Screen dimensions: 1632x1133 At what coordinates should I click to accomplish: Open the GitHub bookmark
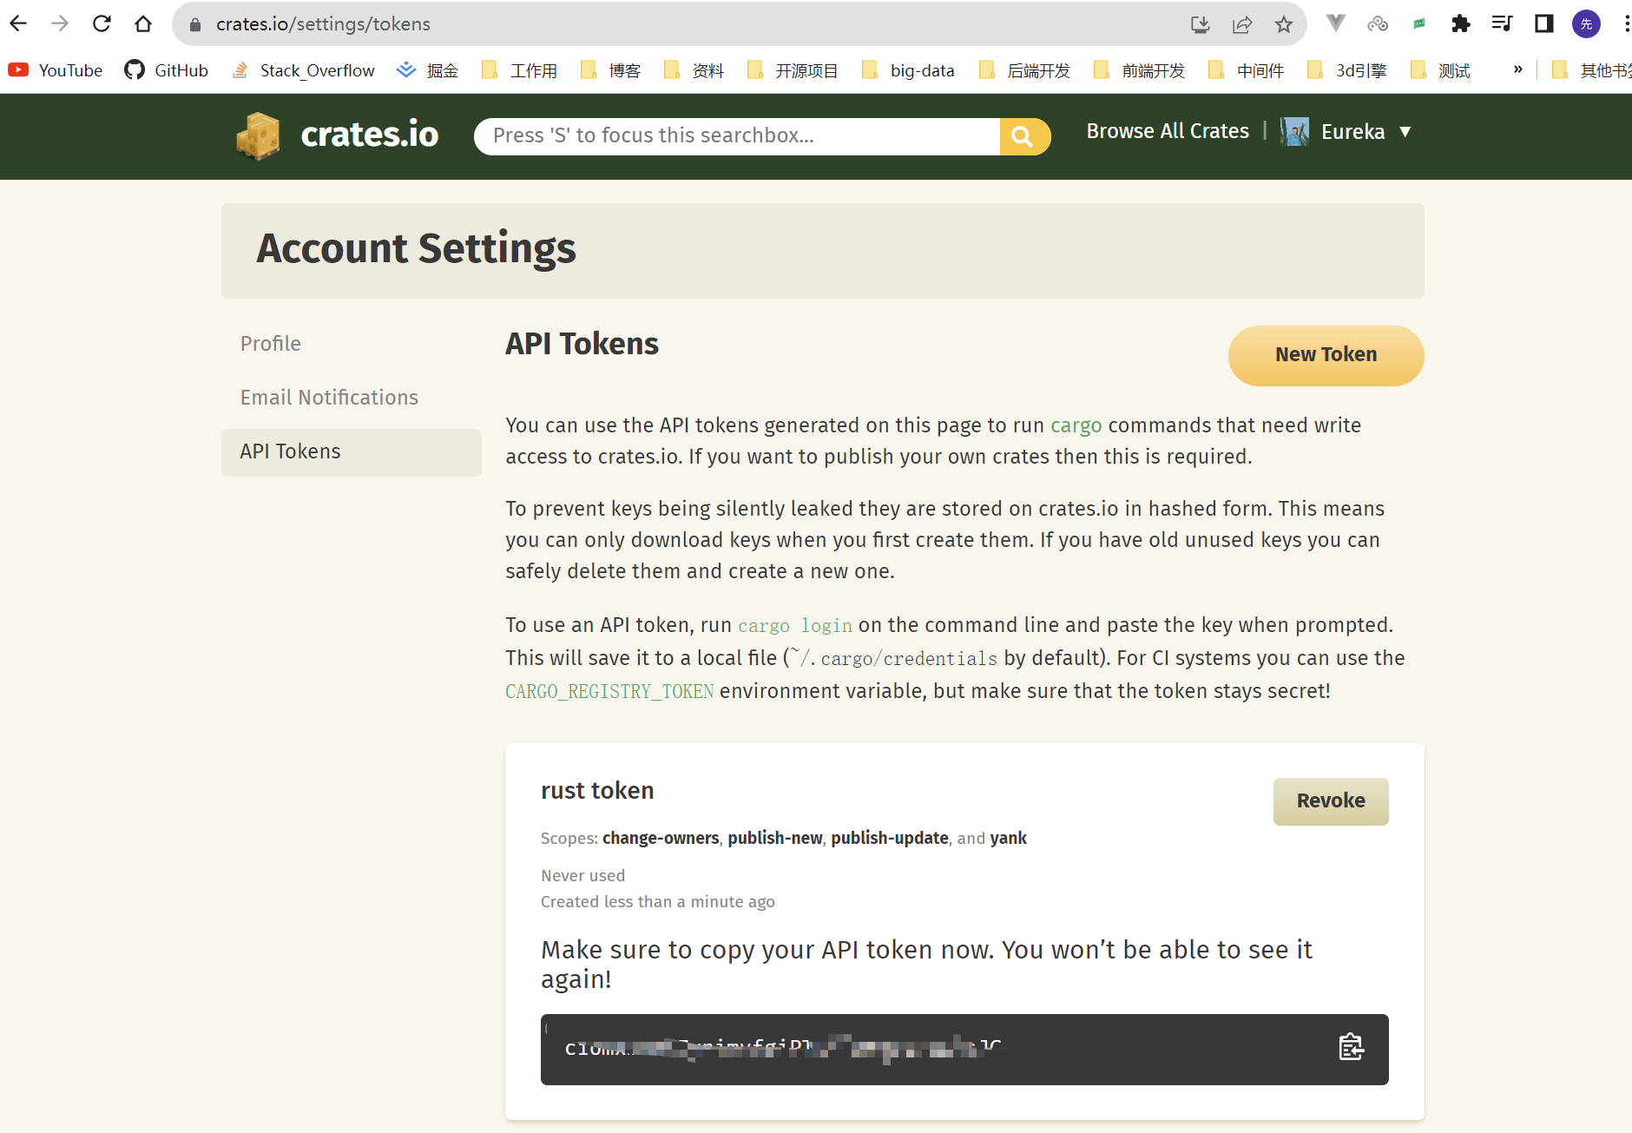pos(166,70)
